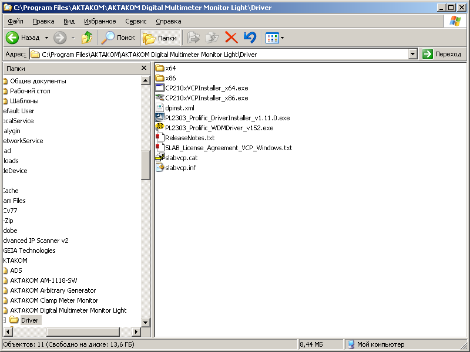This screenshot has width=470, height=352.
Task: Close the Папки pane
Action: 144,68
